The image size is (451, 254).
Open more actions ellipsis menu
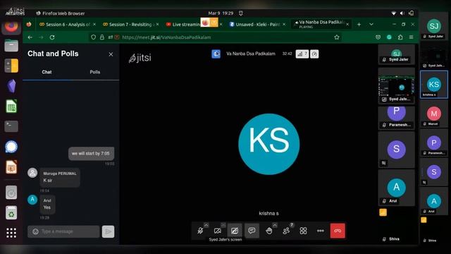point(321,231)
